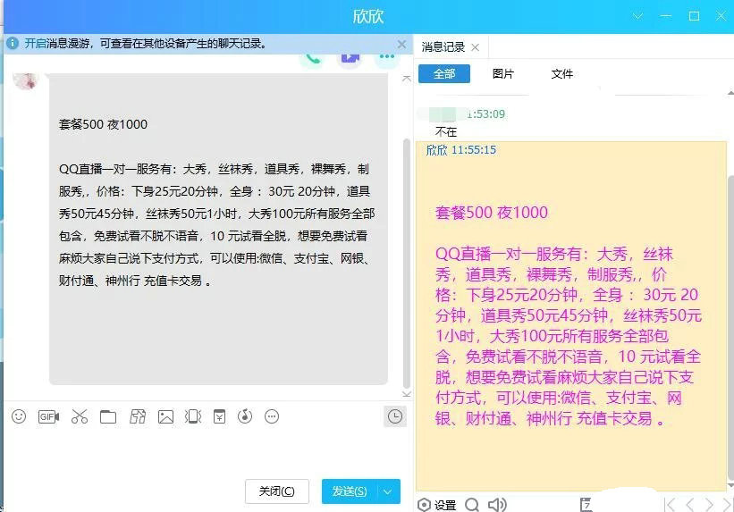This screenshot has width=734, height=512.
Task: Switch to the 图片 tab
Action: point(503,74)
